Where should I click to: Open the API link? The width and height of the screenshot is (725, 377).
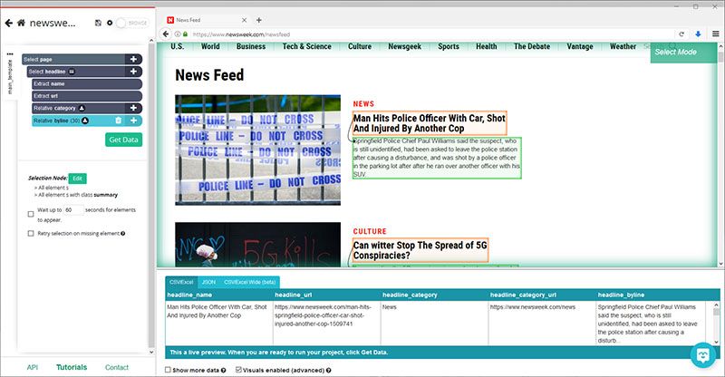32,367
